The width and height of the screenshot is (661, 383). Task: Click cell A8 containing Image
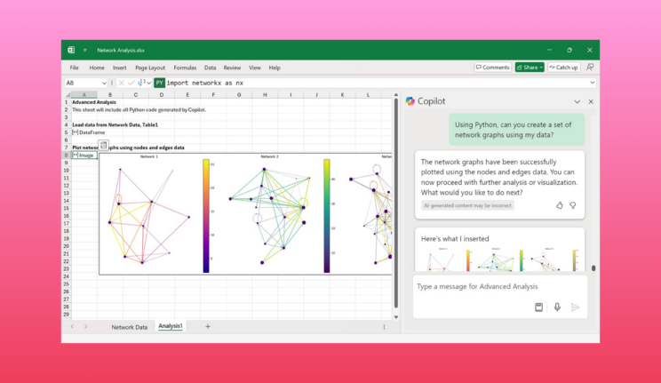(x=84, y=156)
